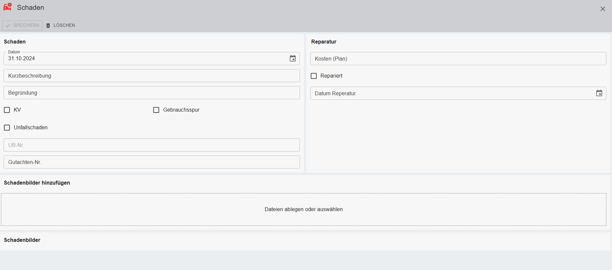Enable the KV checkbox
Viewport: 612px width, 270px height.
[7, 110]
